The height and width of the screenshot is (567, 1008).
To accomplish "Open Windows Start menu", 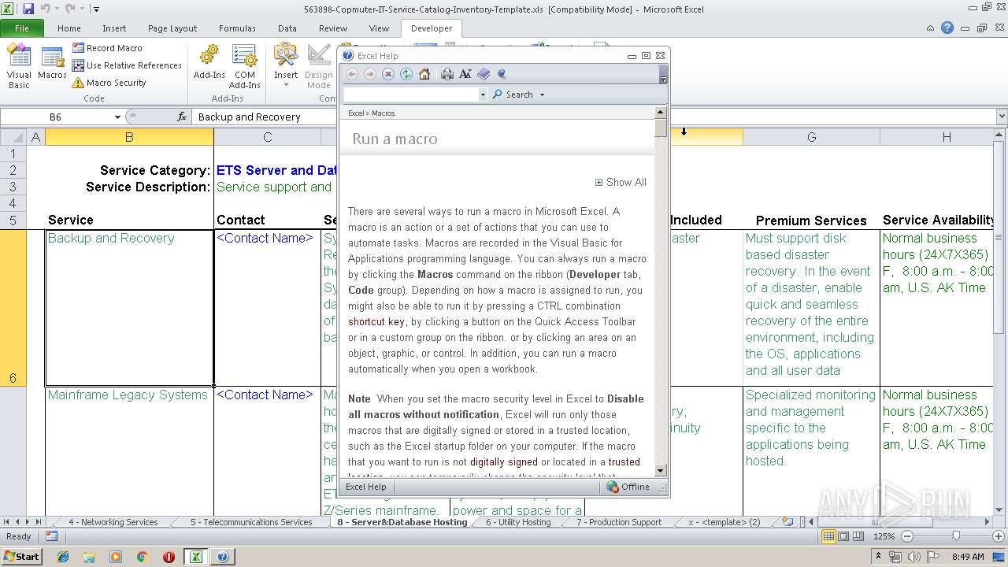I will point(21,556).
